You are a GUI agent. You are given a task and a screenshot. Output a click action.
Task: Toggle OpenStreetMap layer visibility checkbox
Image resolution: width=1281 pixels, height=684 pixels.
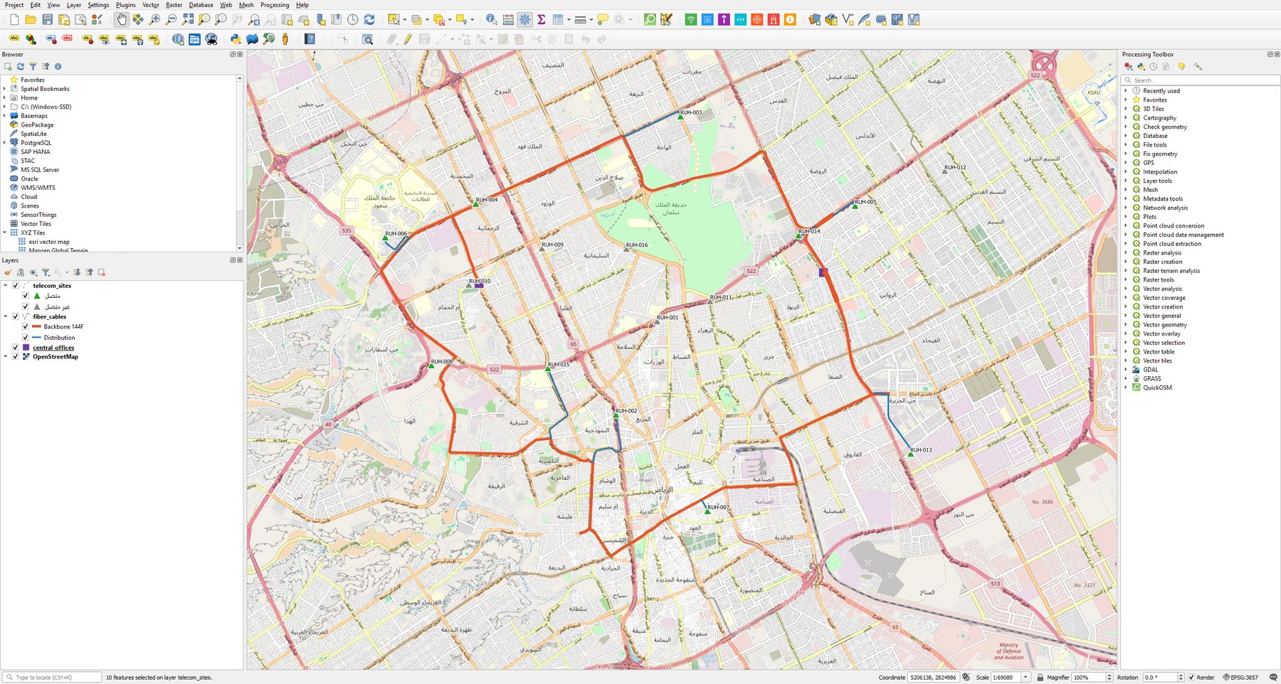(x=16, y=357)
